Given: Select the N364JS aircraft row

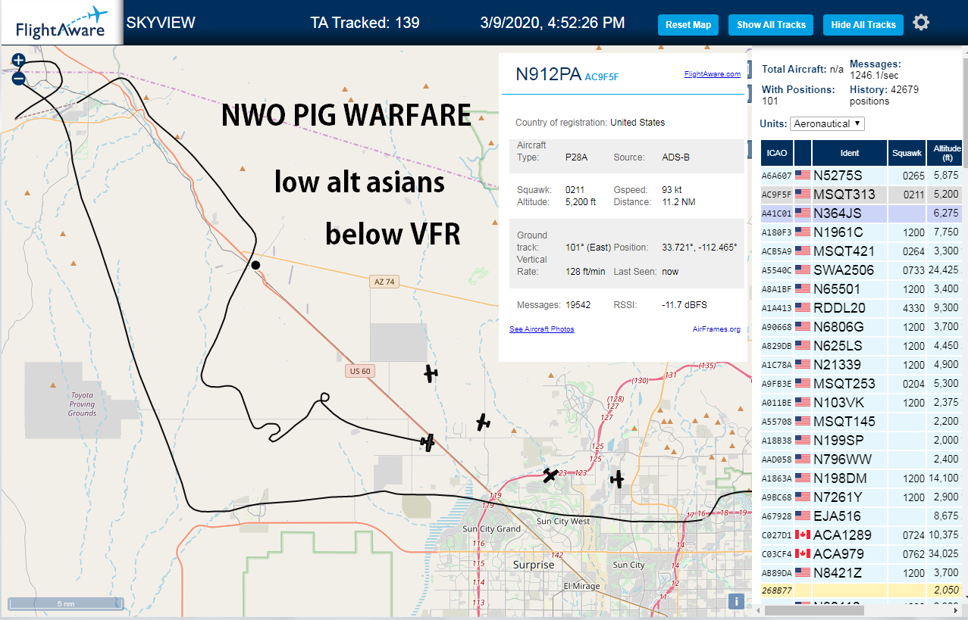Looking at the screenshot, I should point(862,213).
